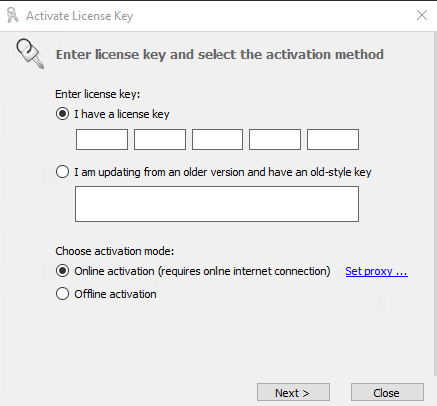Image resolution: width=437 pixels, height=406 pixels.
Task: Focus the first license key segment field
Action: [102, 139]
